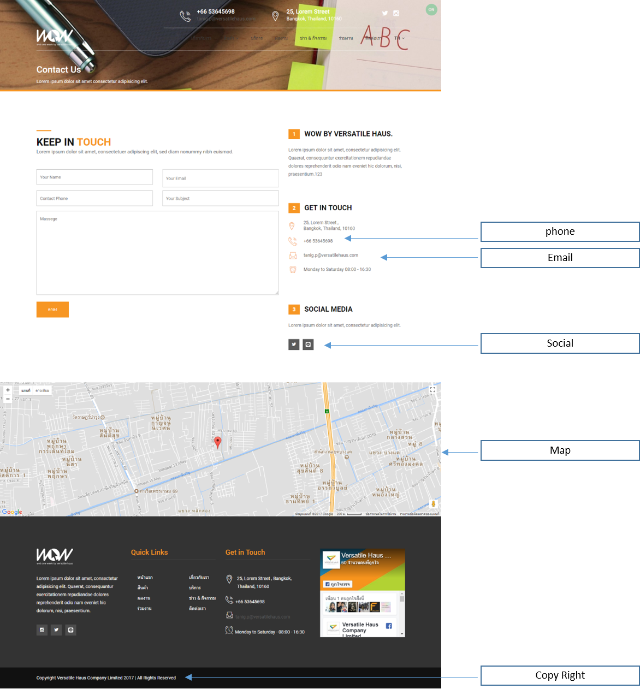Click the Facebook icon beside Versatile Haus Company
Screen dimensions: 640x689
(x=389, y=626)
